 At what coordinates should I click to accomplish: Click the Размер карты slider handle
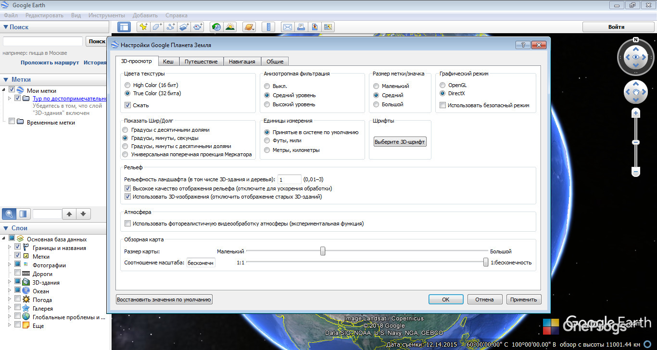coord(323,251)
